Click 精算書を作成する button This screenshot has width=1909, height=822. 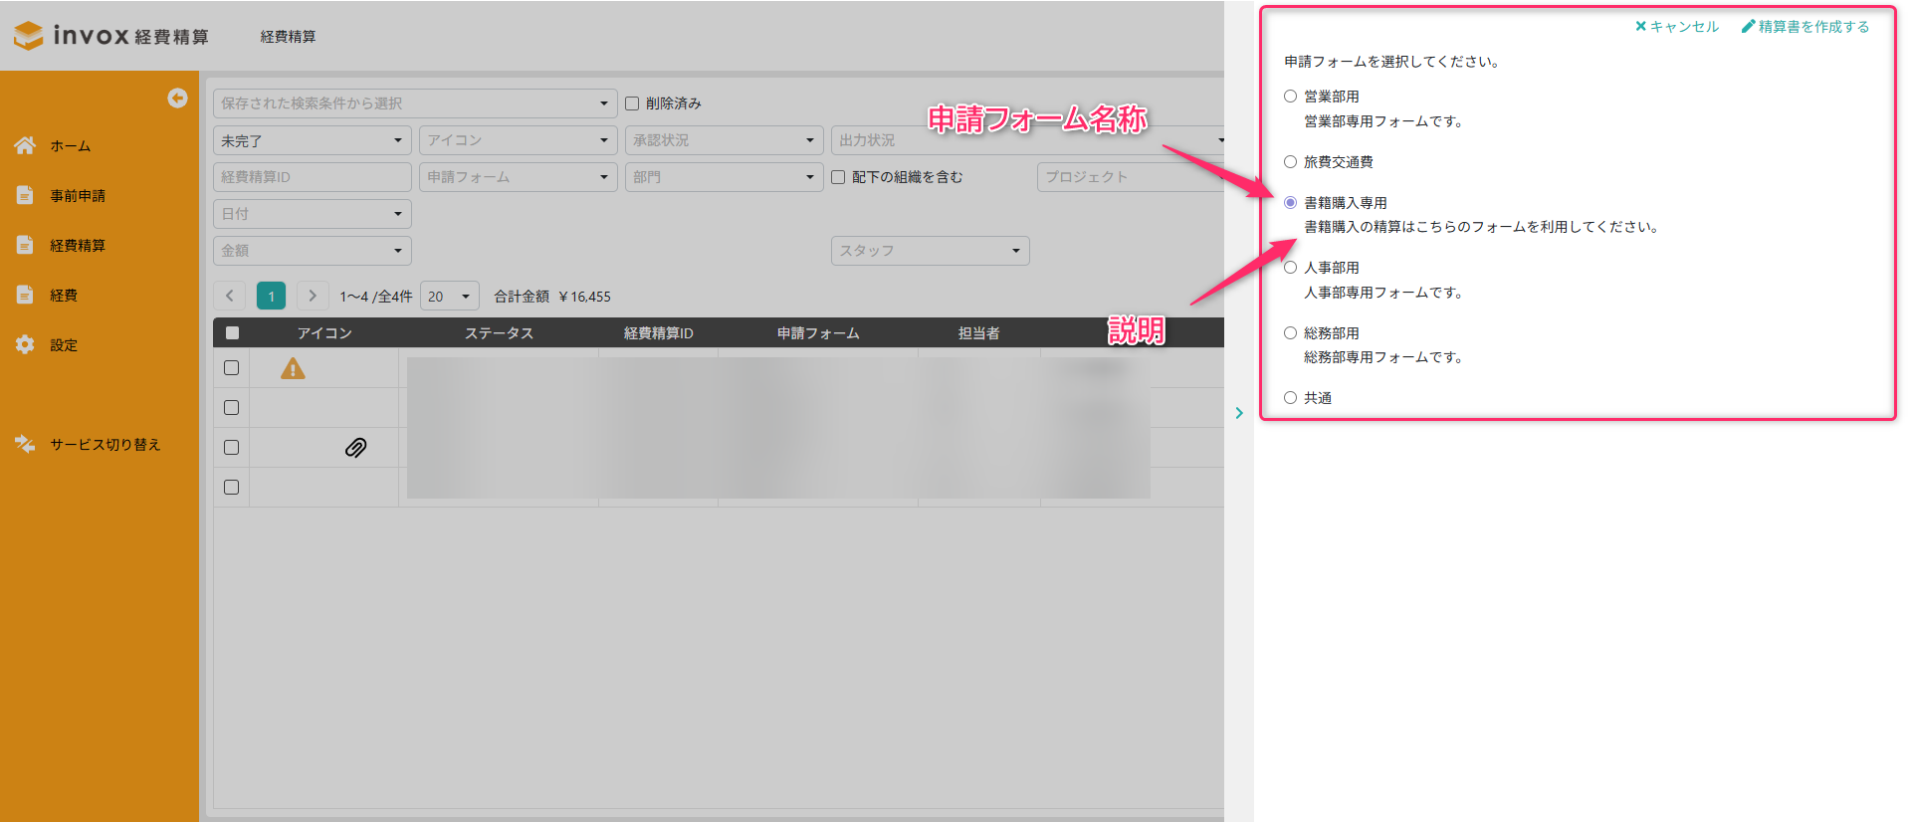point(1805,27)
